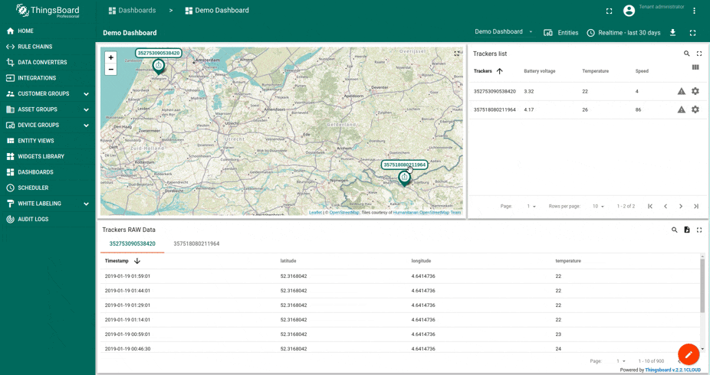This screenshot has height=375, width=710.
Task: Expand the Customer Groups menu
Action: (86, 94)
